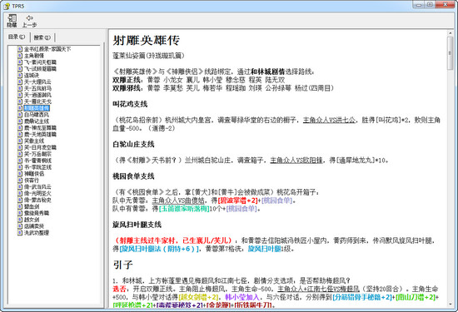
Task: Click page icon beside 笑傲主线
Action: point(20,141)
